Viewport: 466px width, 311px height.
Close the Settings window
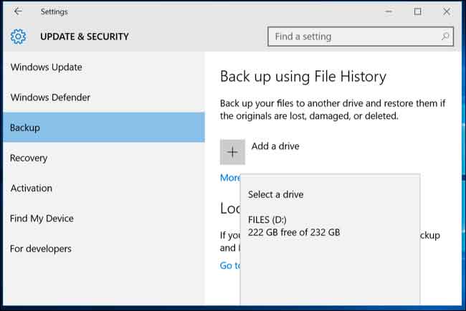(447, 11)
